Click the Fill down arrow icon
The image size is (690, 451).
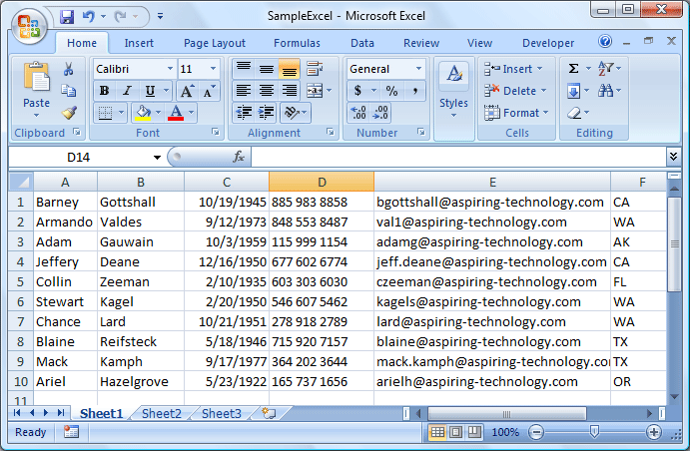pyautogui.click(x=574, y=91)
